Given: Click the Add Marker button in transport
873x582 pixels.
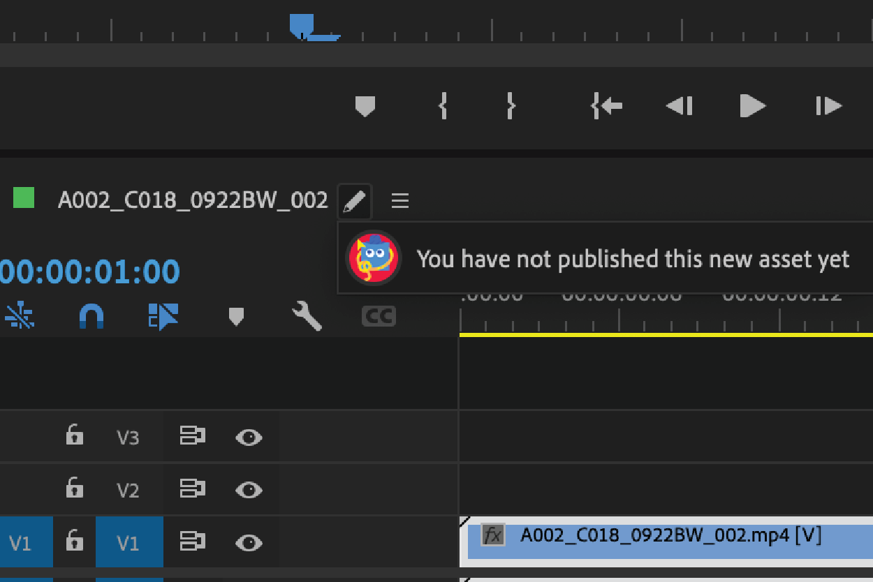Looking at the screenshot, I should click(x=365, y=106).
